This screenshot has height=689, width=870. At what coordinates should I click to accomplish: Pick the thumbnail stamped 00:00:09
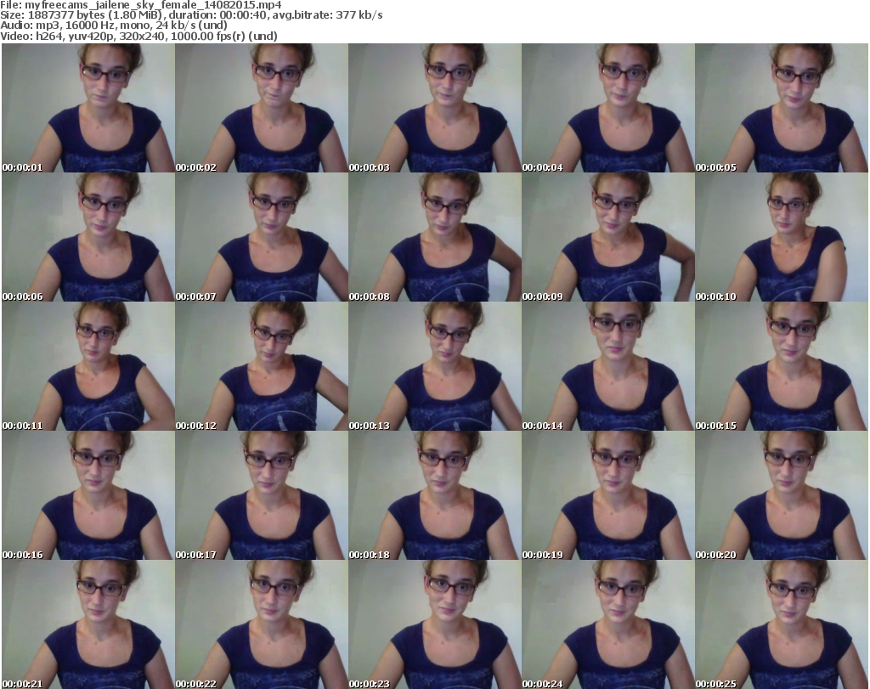coord(608,237)
